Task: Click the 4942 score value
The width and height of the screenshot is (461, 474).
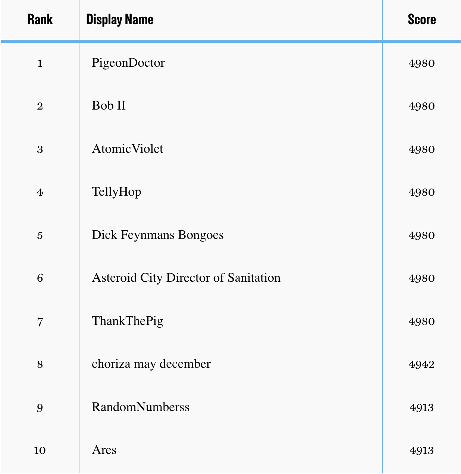Action: click(x=422, y=364)
